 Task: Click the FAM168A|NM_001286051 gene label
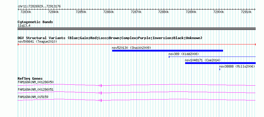point(36,89)
